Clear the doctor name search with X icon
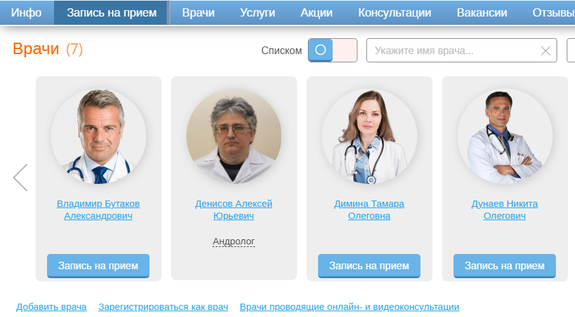575x317 pixels. click(x=545, y=51)
